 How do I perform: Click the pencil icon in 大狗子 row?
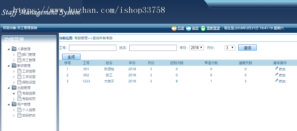277,80
